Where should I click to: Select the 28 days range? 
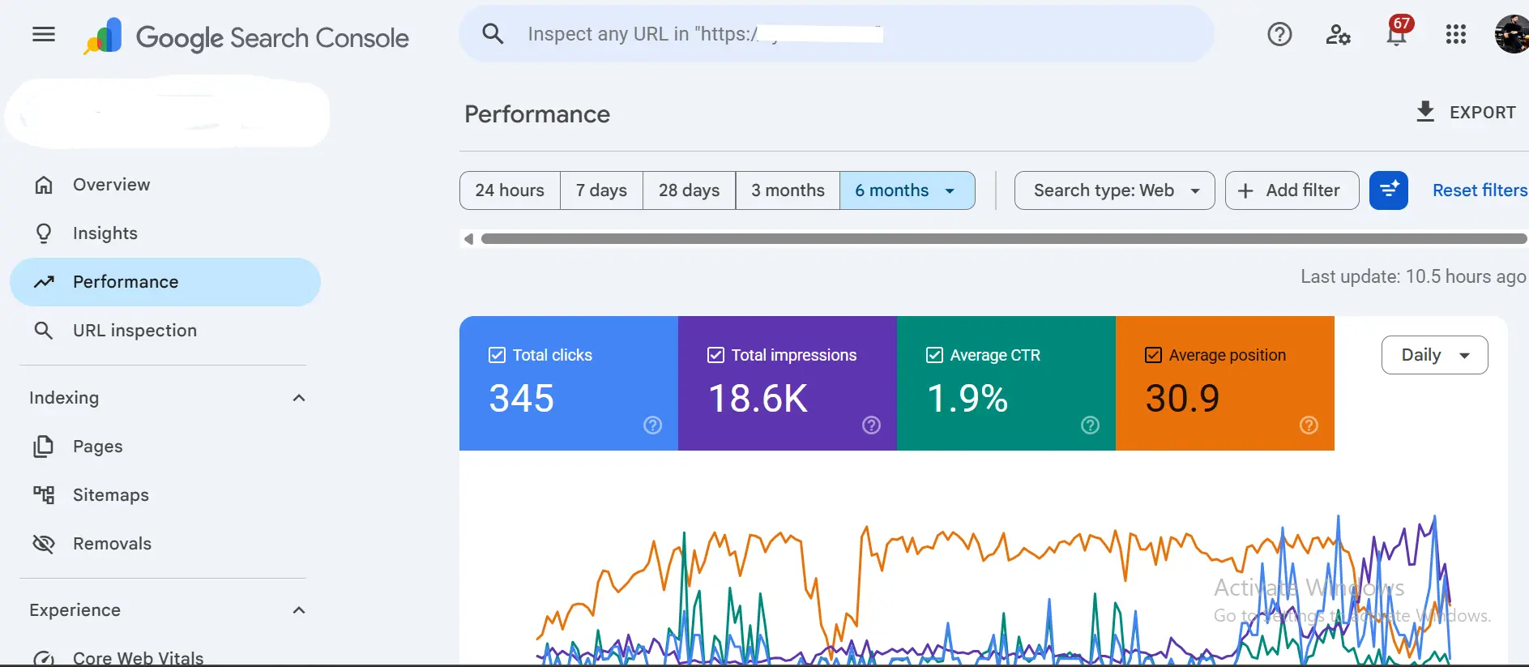(x=689, y=190)
